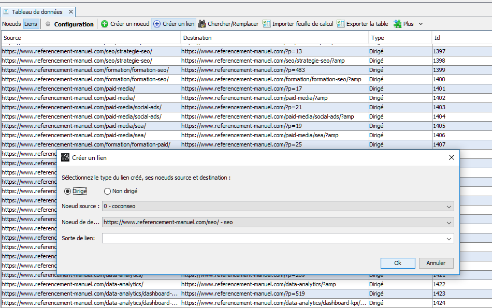492x308 pixels.
Task: Click Importer feuille de calcul icon
Action: tap(267, 24)
